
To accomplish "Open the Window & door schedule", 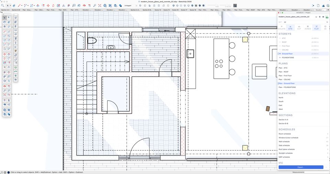I will [288, 138].
